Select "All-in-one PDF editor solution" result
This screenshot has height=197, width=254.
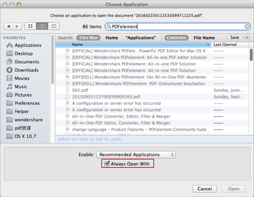tap(152, 57)
